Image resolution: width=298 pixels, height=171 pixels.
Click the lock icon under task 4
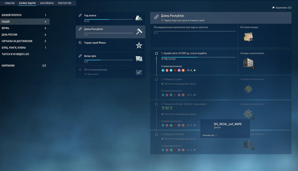(x=162, y=139)
